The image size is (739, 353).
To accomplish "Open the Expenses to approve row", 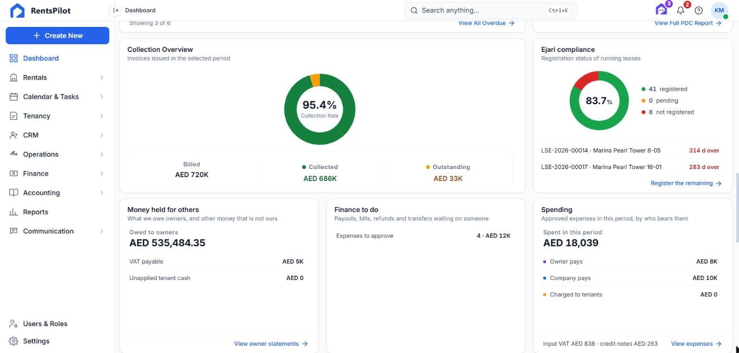I will (x=423, y=236).
